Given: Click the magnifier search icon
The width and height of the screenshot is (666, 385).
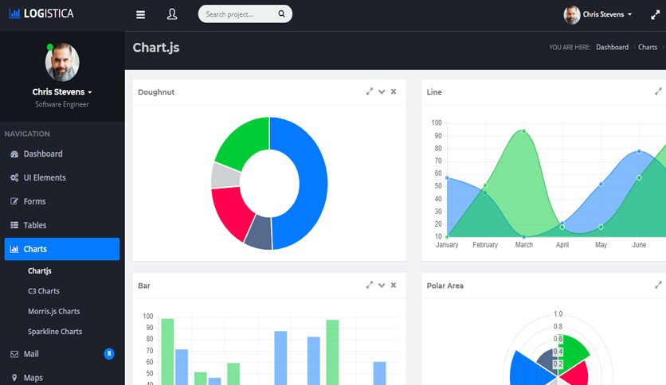Looking at the screenshot, I should coord(281,14).
